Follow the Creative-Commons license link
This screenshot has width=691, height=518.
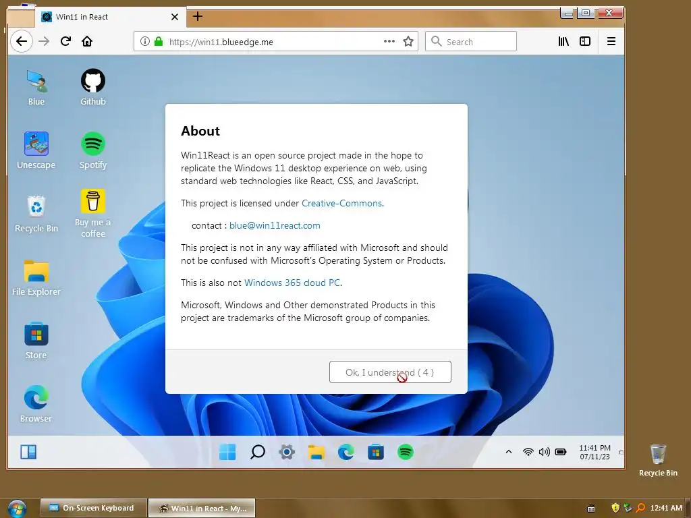click(342, 203)
